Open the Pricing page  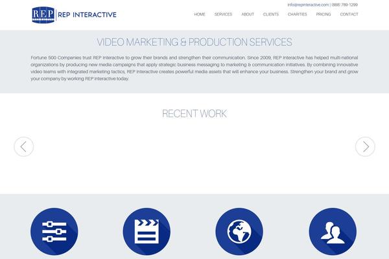324,14
